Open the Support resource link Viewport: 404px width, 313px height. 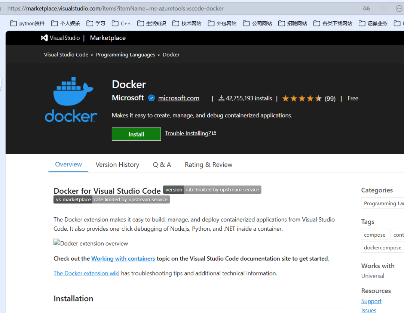pos(371,301)
